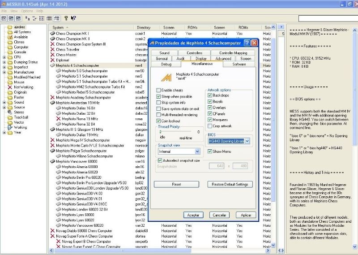Open the Software tab
Image resolution: width=358 pixels, height=255 pixels.
pos(239,64)
